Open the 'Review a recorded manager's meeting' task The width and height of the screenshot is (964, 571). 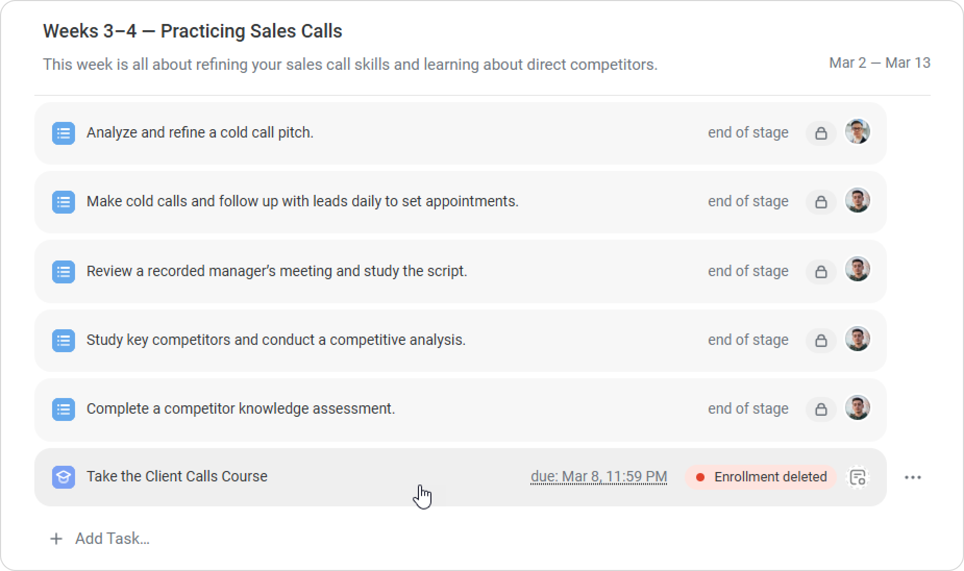click(x=277, y=271)
